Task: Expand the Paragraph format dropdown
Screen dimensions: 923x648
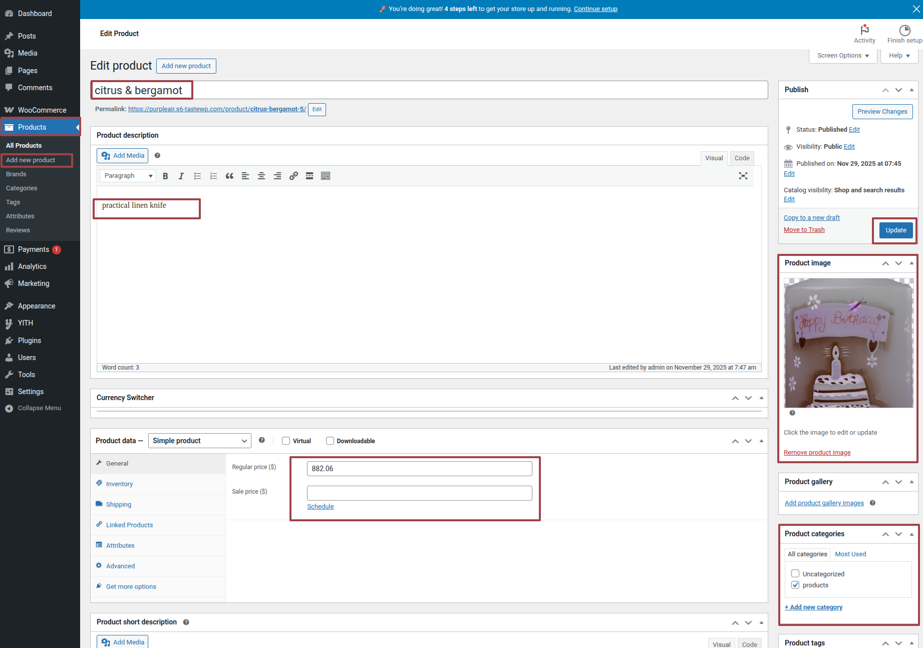Action: [128, 176]
